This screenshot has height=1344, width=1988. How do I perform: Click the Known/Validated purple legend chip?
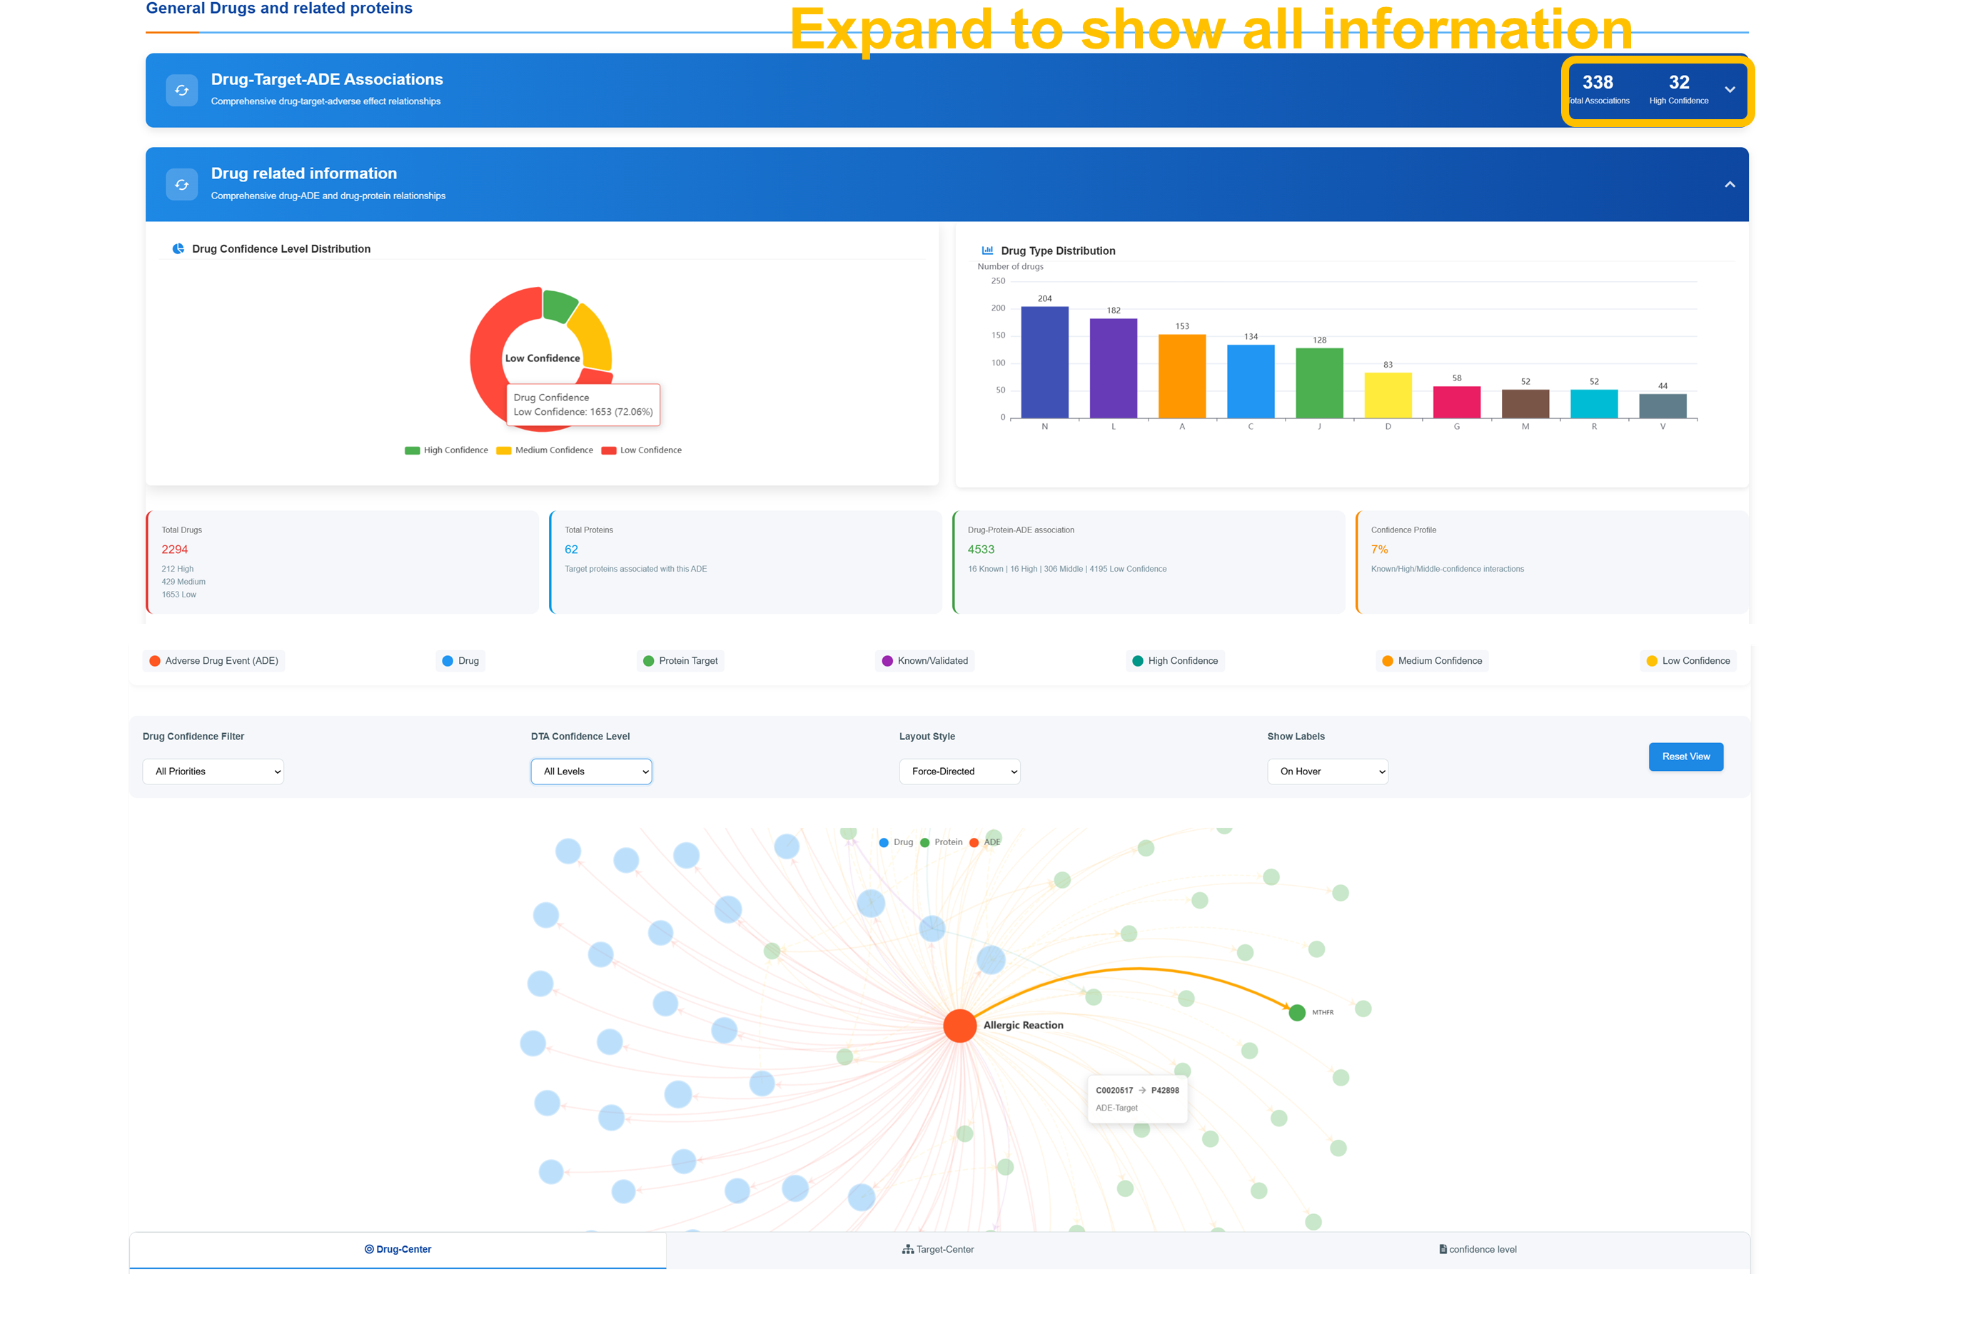point(924,660)
